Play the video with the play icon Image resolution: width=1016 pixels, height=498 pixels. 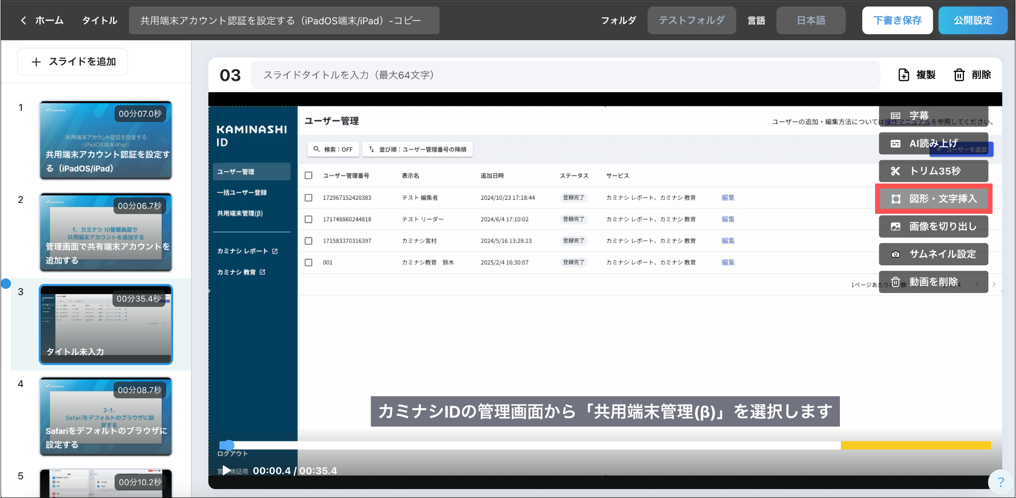226,470
